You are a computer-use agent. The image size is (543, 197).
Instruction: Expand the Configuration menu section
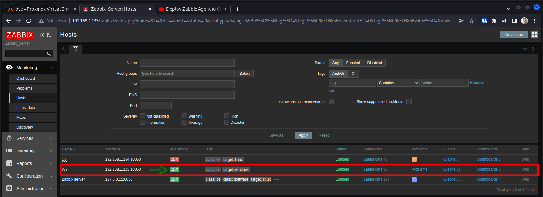[29, 176]
